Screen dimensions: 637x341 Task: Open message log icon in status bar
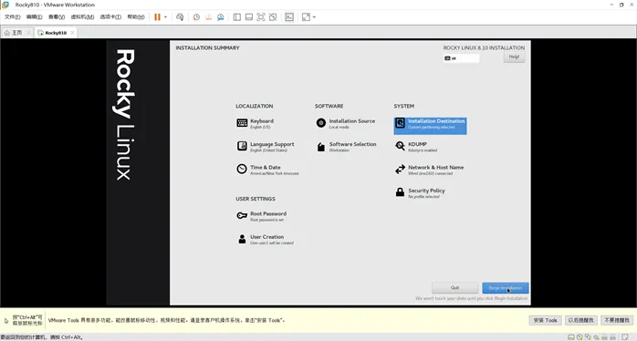coord(625,337)
